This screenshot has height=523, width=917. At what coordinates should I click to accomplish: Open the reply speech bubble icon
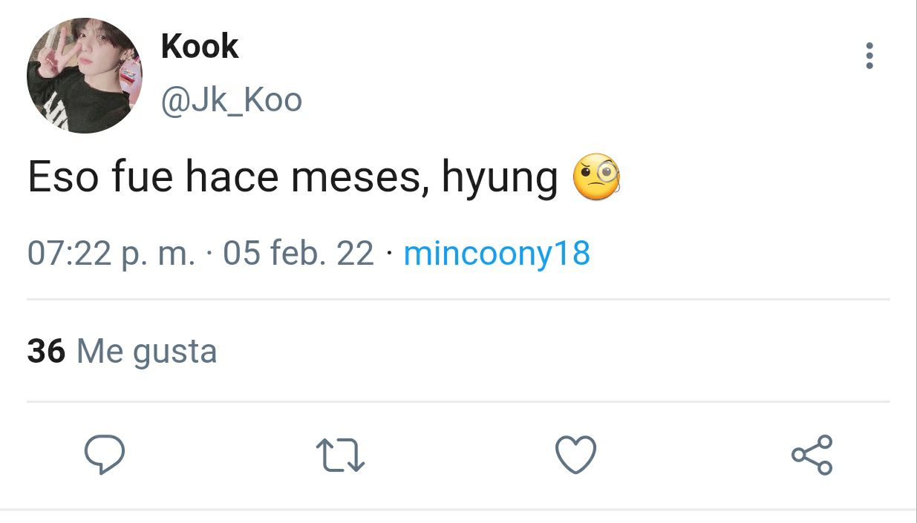(x=104, y=454)
